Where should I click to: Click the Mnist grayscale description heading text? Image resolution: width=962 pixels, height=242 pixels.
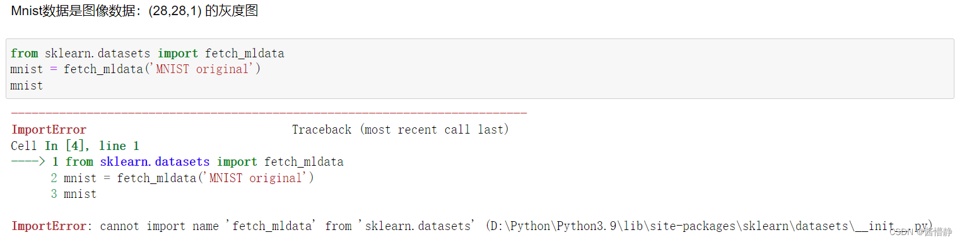pyautogui.click(x=134, y=11)
